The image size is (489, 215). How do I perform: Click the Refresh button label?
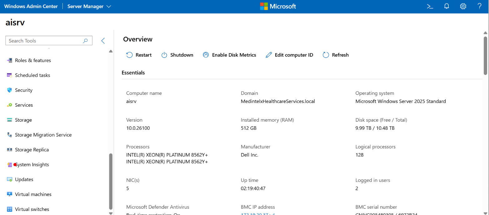tap(340, 55)
